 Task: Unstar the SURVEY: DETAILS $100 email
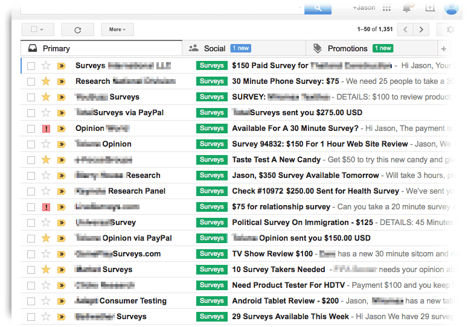pos(46,97)
